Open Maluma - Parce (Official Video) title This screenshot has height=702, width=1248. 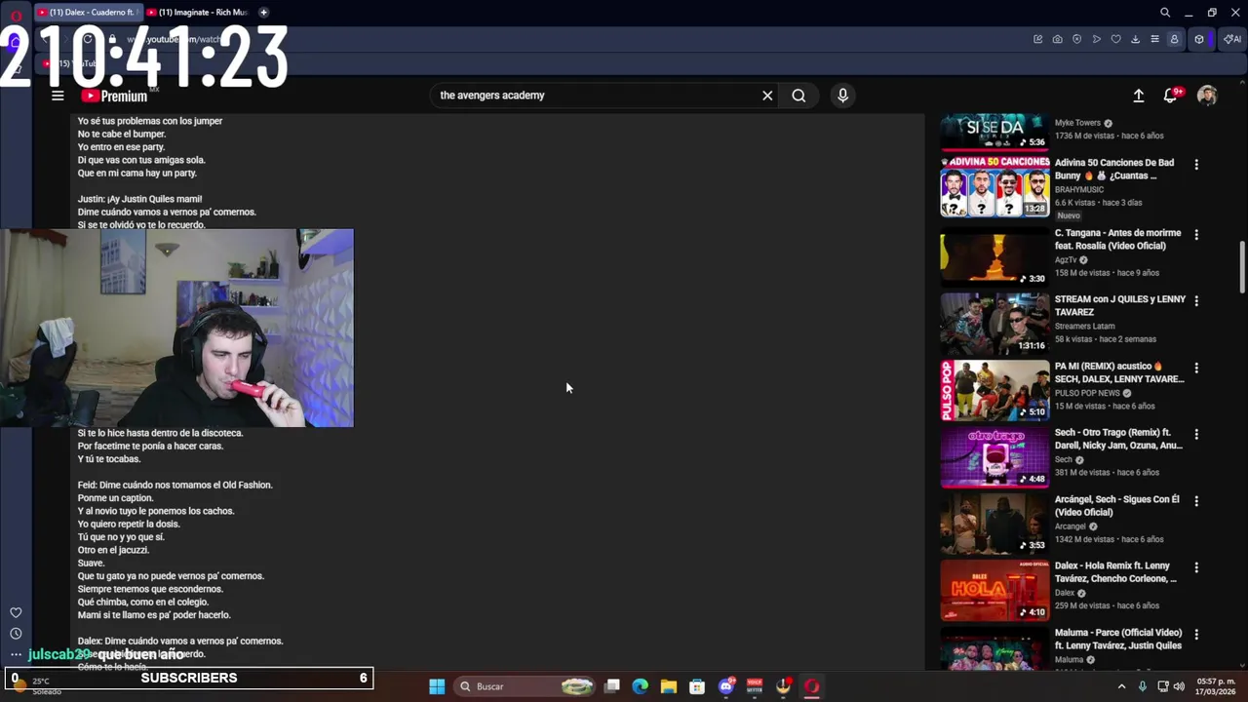(1118, 639)
